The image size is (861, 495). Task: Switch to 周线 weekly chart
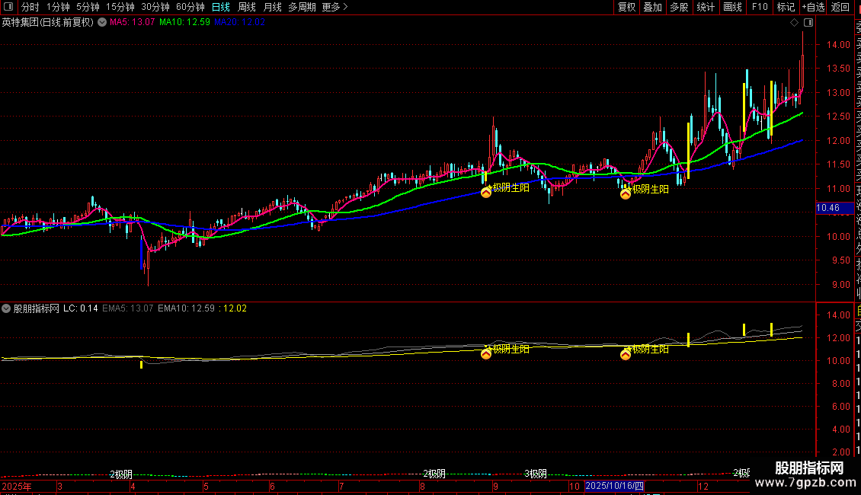click(x=247, y=7)
